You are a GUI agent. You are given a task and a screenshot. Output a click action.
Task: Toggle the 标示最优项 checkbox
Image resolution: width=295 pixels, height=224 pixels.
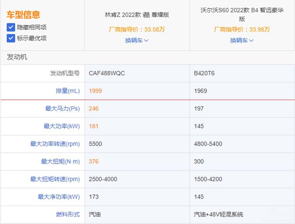point(11,38)
